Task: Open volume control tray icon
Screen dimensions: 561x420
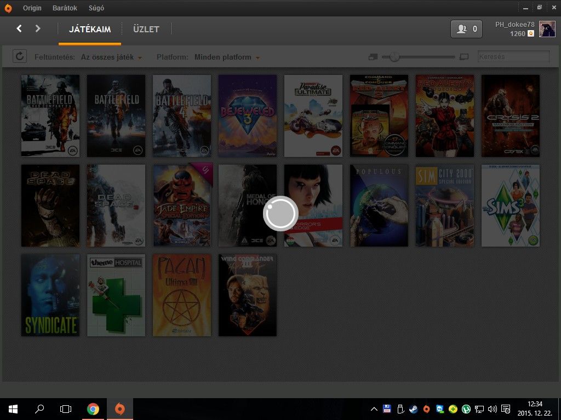Action: pyautogui.click(x=493, y=409)
